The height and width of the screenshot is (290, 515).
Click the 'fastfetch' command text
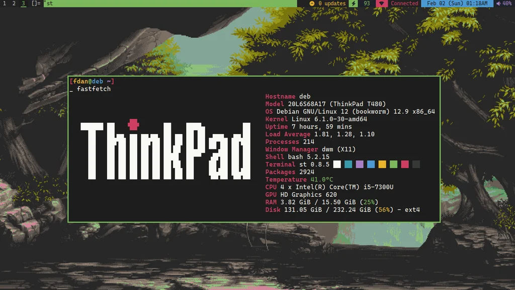pos(94,89)
